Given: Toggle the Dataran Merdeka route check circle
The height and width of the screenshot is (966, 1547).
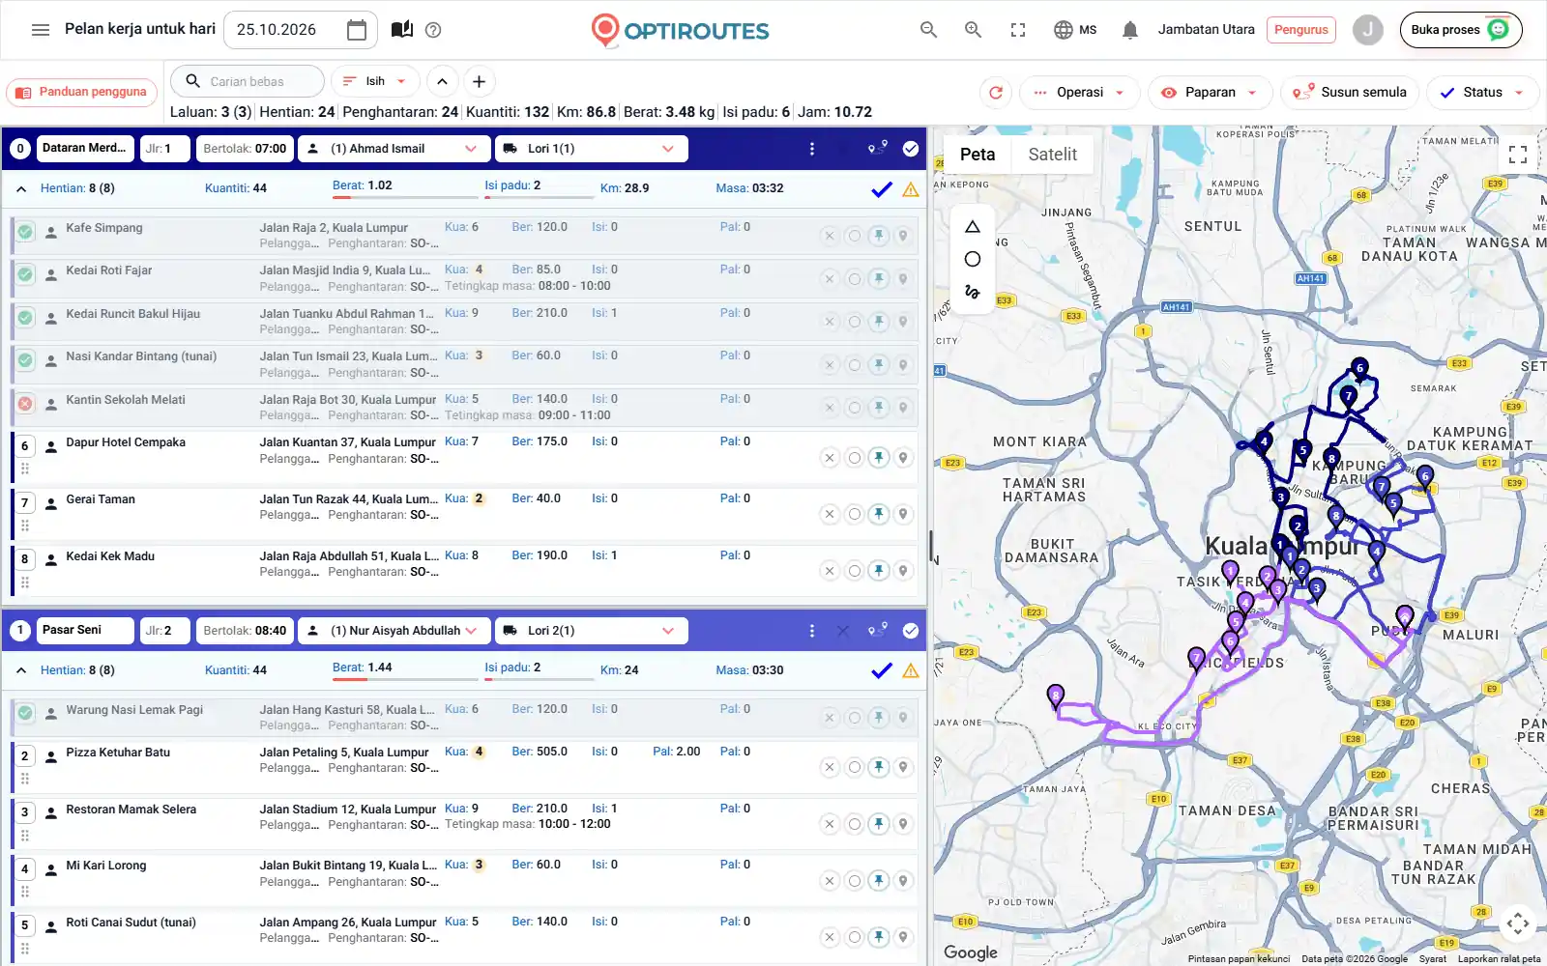Looking at the screenshot, I should [x=911, y=149].
